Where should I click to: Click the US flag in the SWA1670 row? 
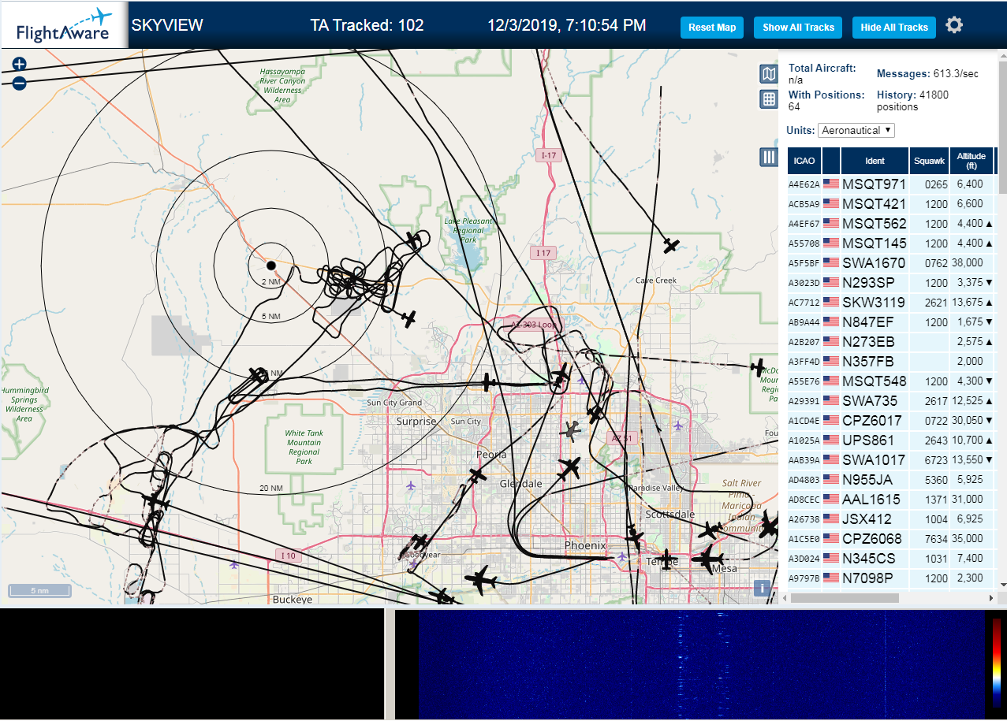831,262
